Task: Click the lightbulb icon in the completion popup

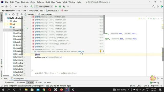Action: tap(100, 51)
